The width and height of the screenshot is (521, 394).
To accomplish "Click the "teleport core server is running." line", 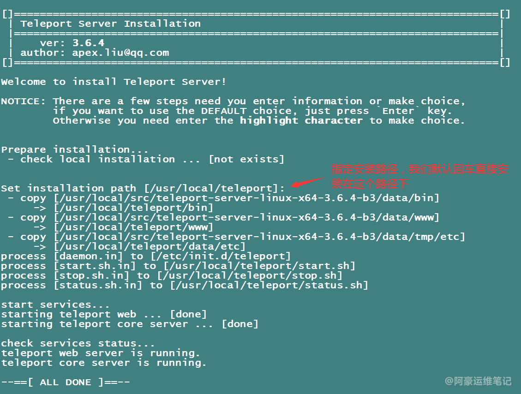I will point(103,363).
